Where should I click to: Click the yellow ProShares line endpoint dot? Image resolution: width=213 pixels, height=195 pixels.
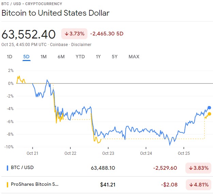(209, 114)
